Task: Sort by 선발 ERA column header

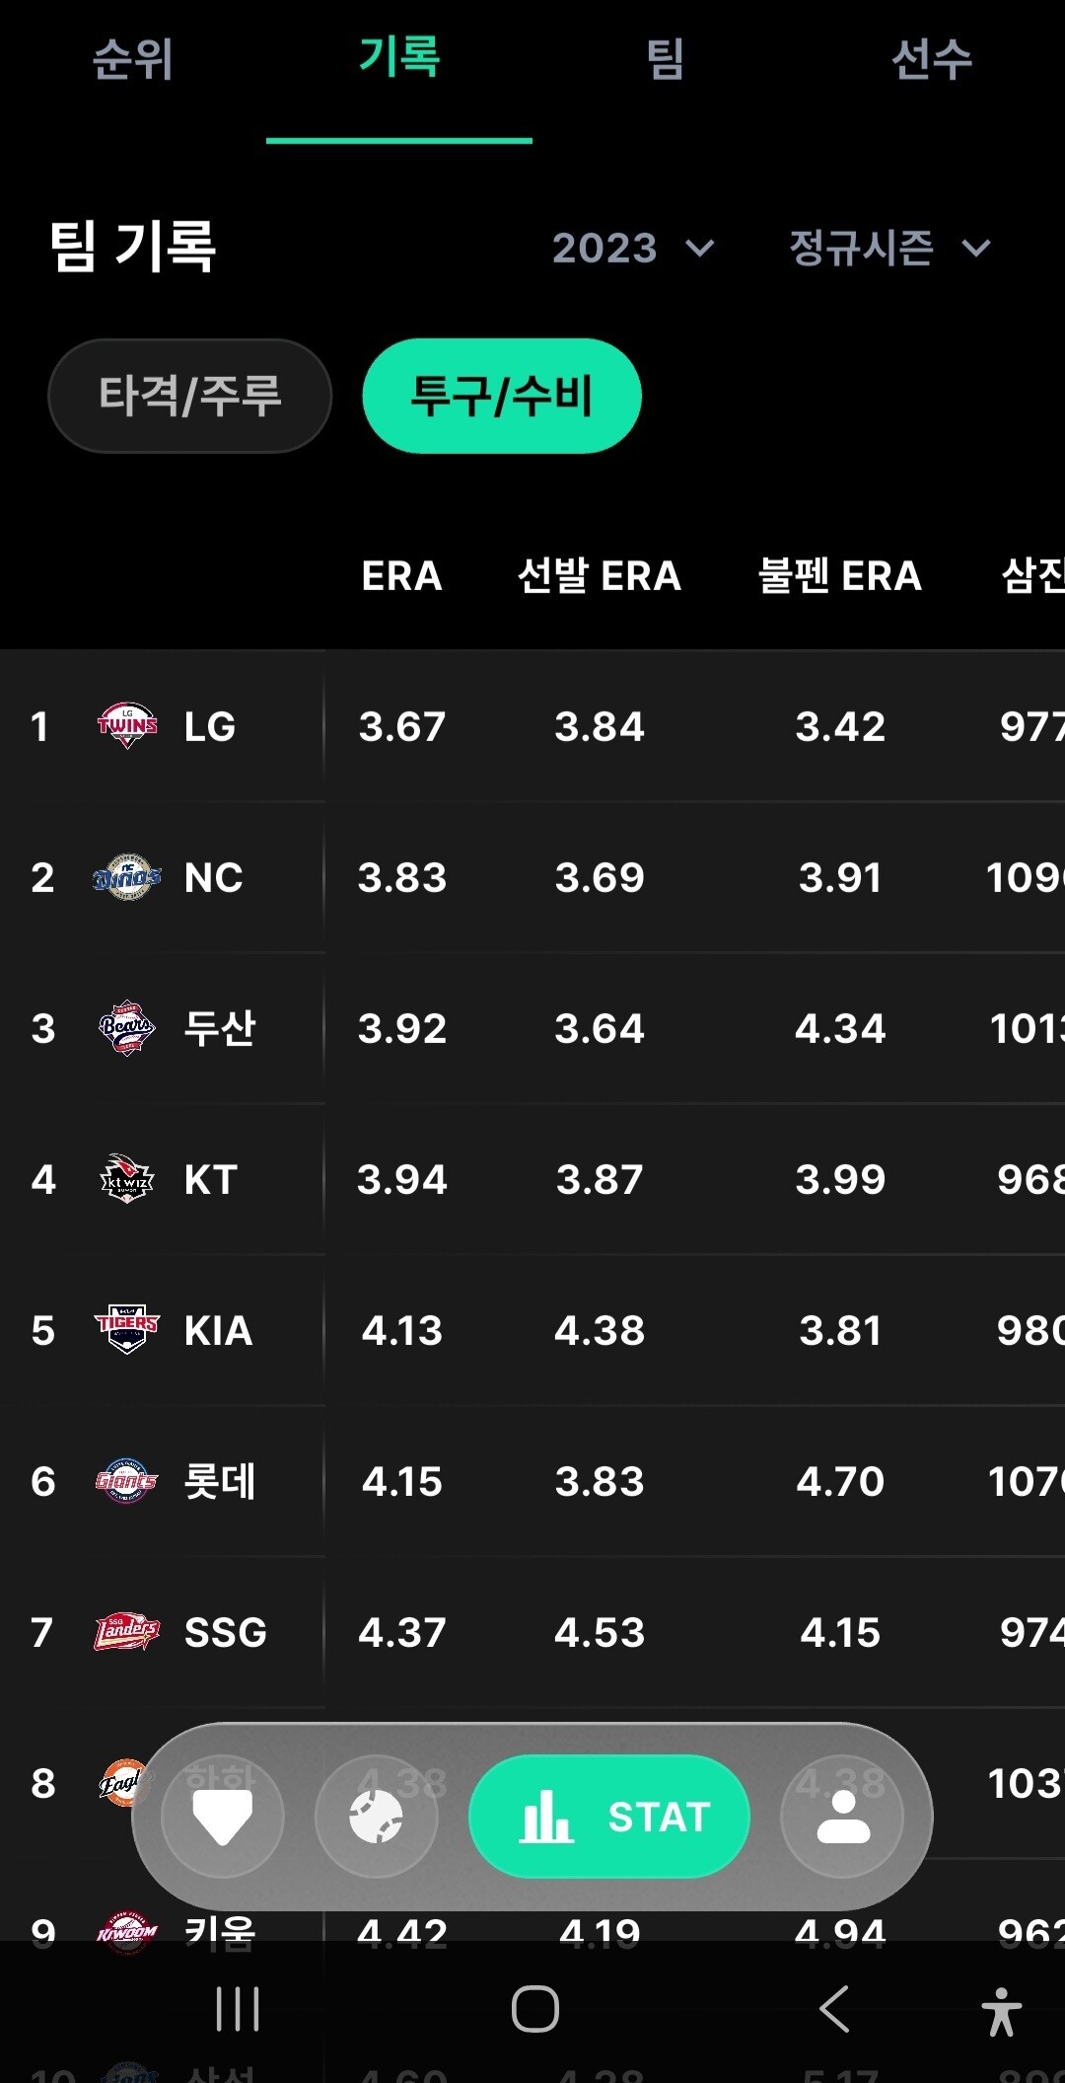Action: (600, 575)
